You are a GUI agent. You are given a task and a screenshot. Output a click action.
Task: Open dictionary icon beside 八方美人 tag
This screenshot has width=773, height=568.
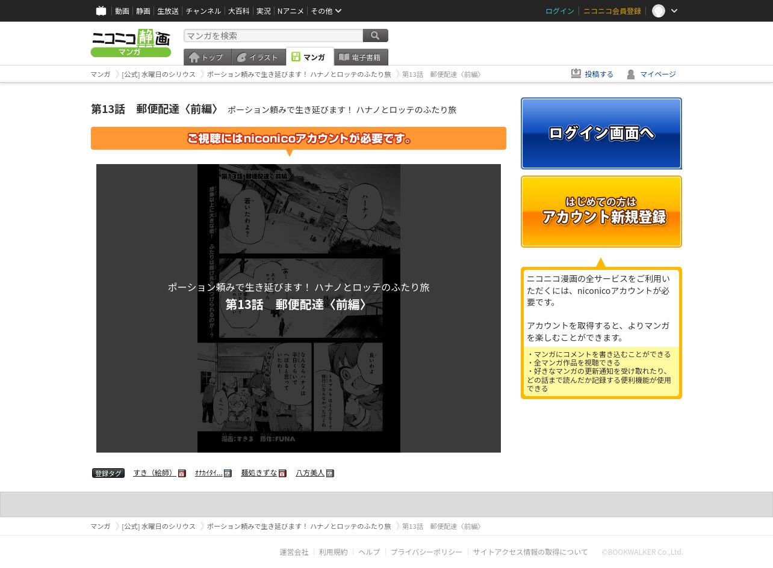click(330, 473)
